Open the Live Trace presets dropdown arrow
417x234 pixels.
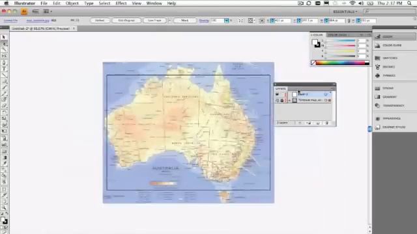[169, 20]
